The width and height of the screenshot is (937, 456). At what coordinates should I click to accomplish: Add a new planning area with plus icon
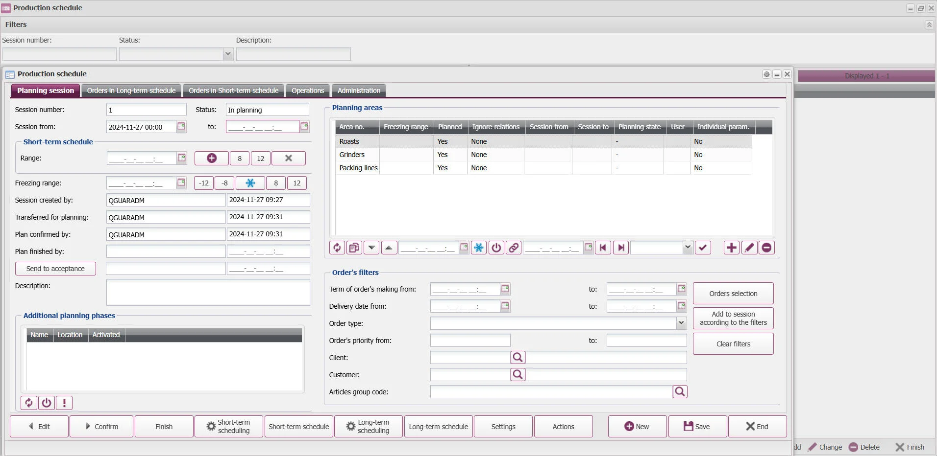tap(732, 248)
